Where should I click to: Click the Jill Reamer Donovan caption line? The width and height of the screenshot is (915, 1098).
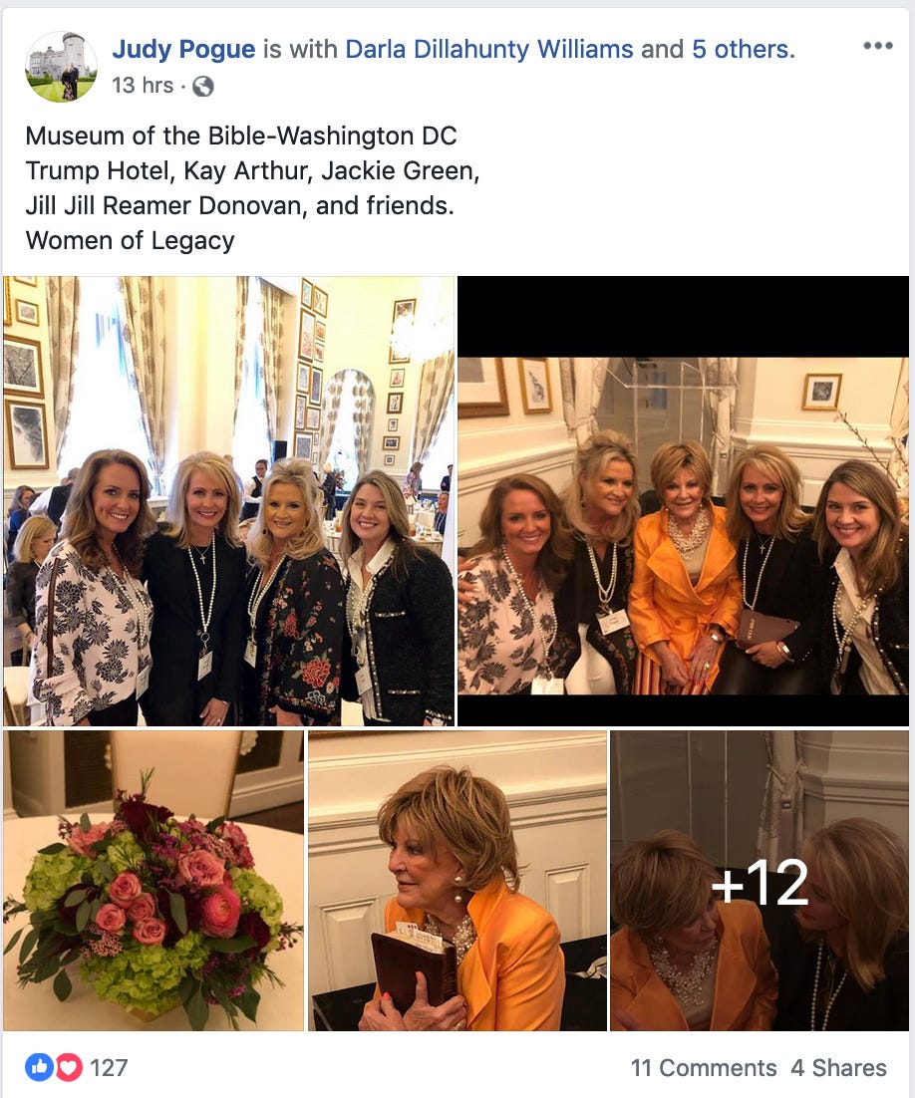tap(239, 206)
